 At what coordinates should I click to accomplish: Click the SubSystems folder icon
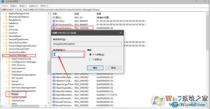point(9,100)
